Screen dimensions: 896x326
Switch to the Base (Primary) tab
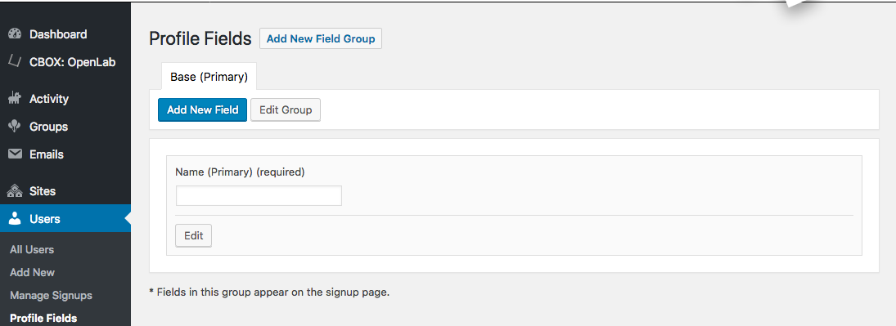tap(209, 77)
